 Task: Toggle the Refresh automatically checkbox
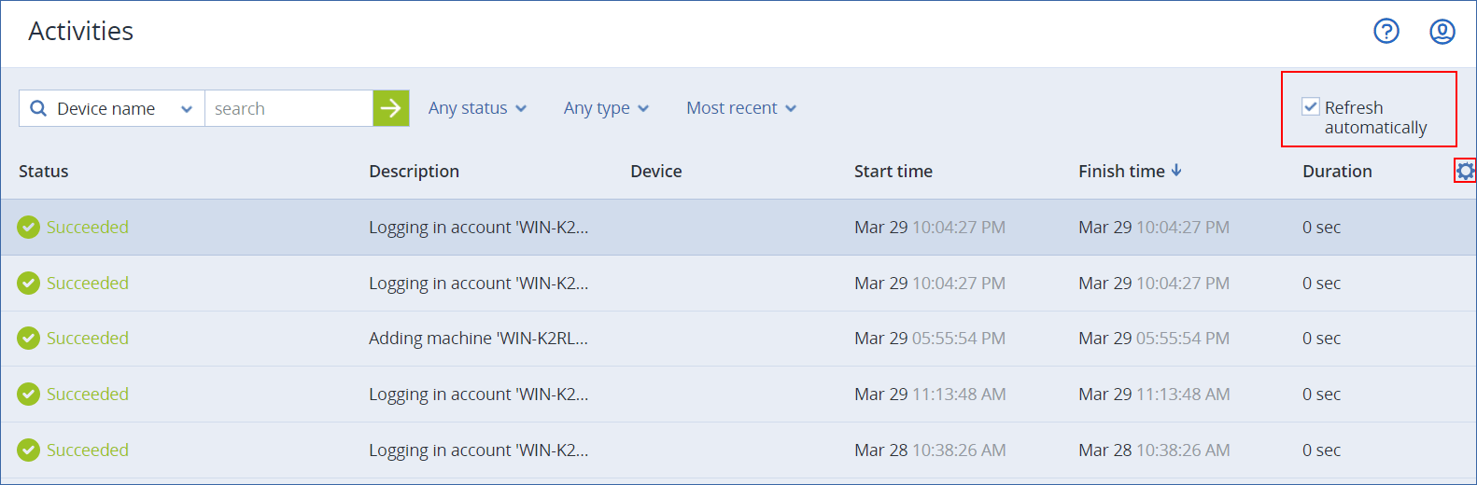coord(1311,106)
